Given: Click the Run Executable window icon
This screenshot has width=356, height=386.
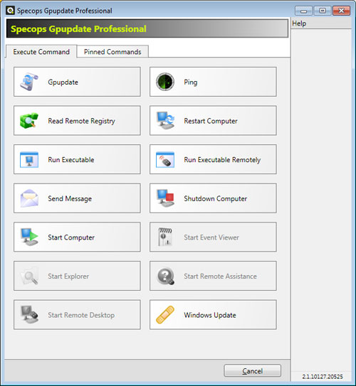Looking at the screenshot, I should click(x=29, y=159).
